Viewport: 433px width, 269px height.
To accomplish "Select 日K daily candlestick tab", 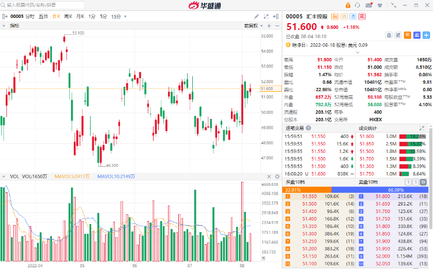I will click(x=57, y=17).
